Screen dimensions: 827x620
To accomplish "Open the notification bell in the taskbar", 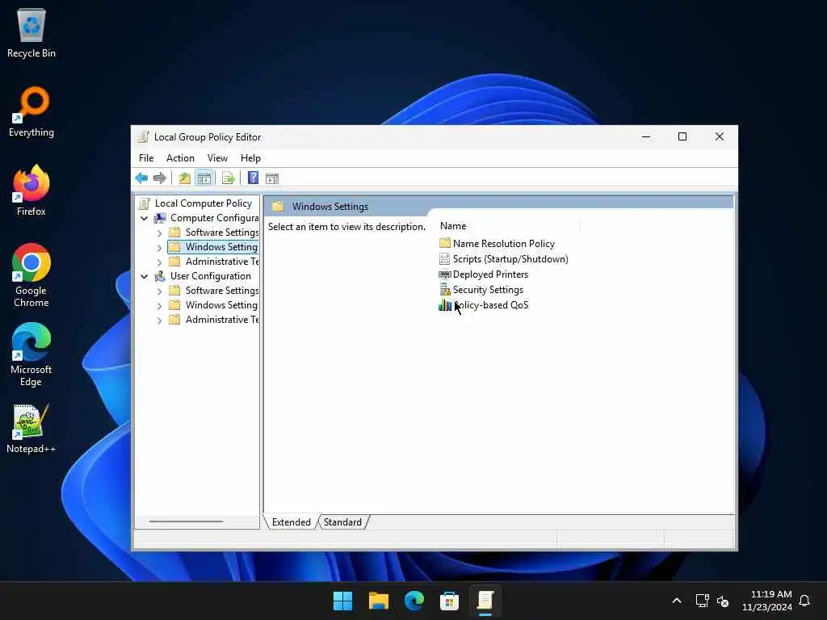I will coord(804,601).
